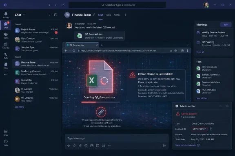Open the Chat icon in the sidebar
The height and width of the screenshot is (156, 235).
[x=6, y=25]
